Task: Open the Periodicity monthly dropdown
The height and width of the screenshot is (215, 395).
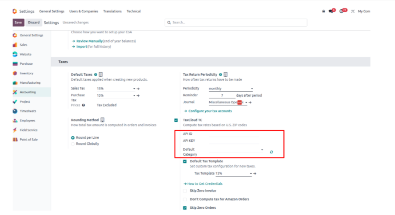Action: (251, 89)
